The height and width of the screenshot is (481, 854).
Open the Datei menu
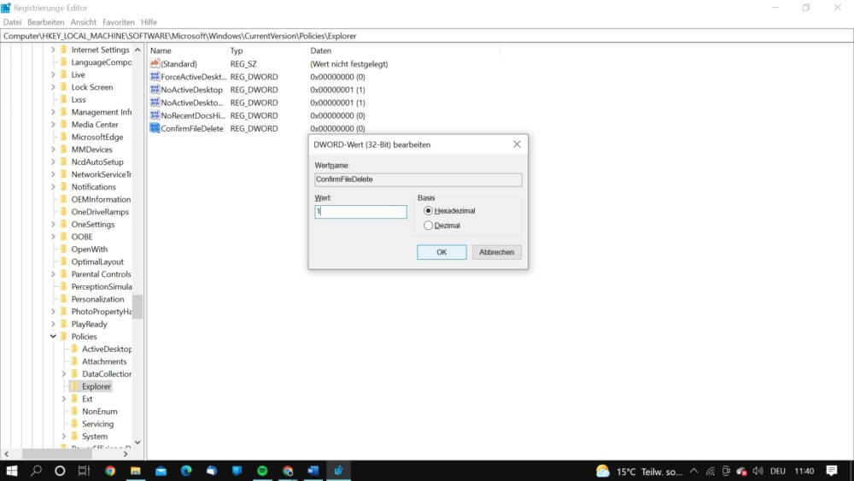[12, 22]
